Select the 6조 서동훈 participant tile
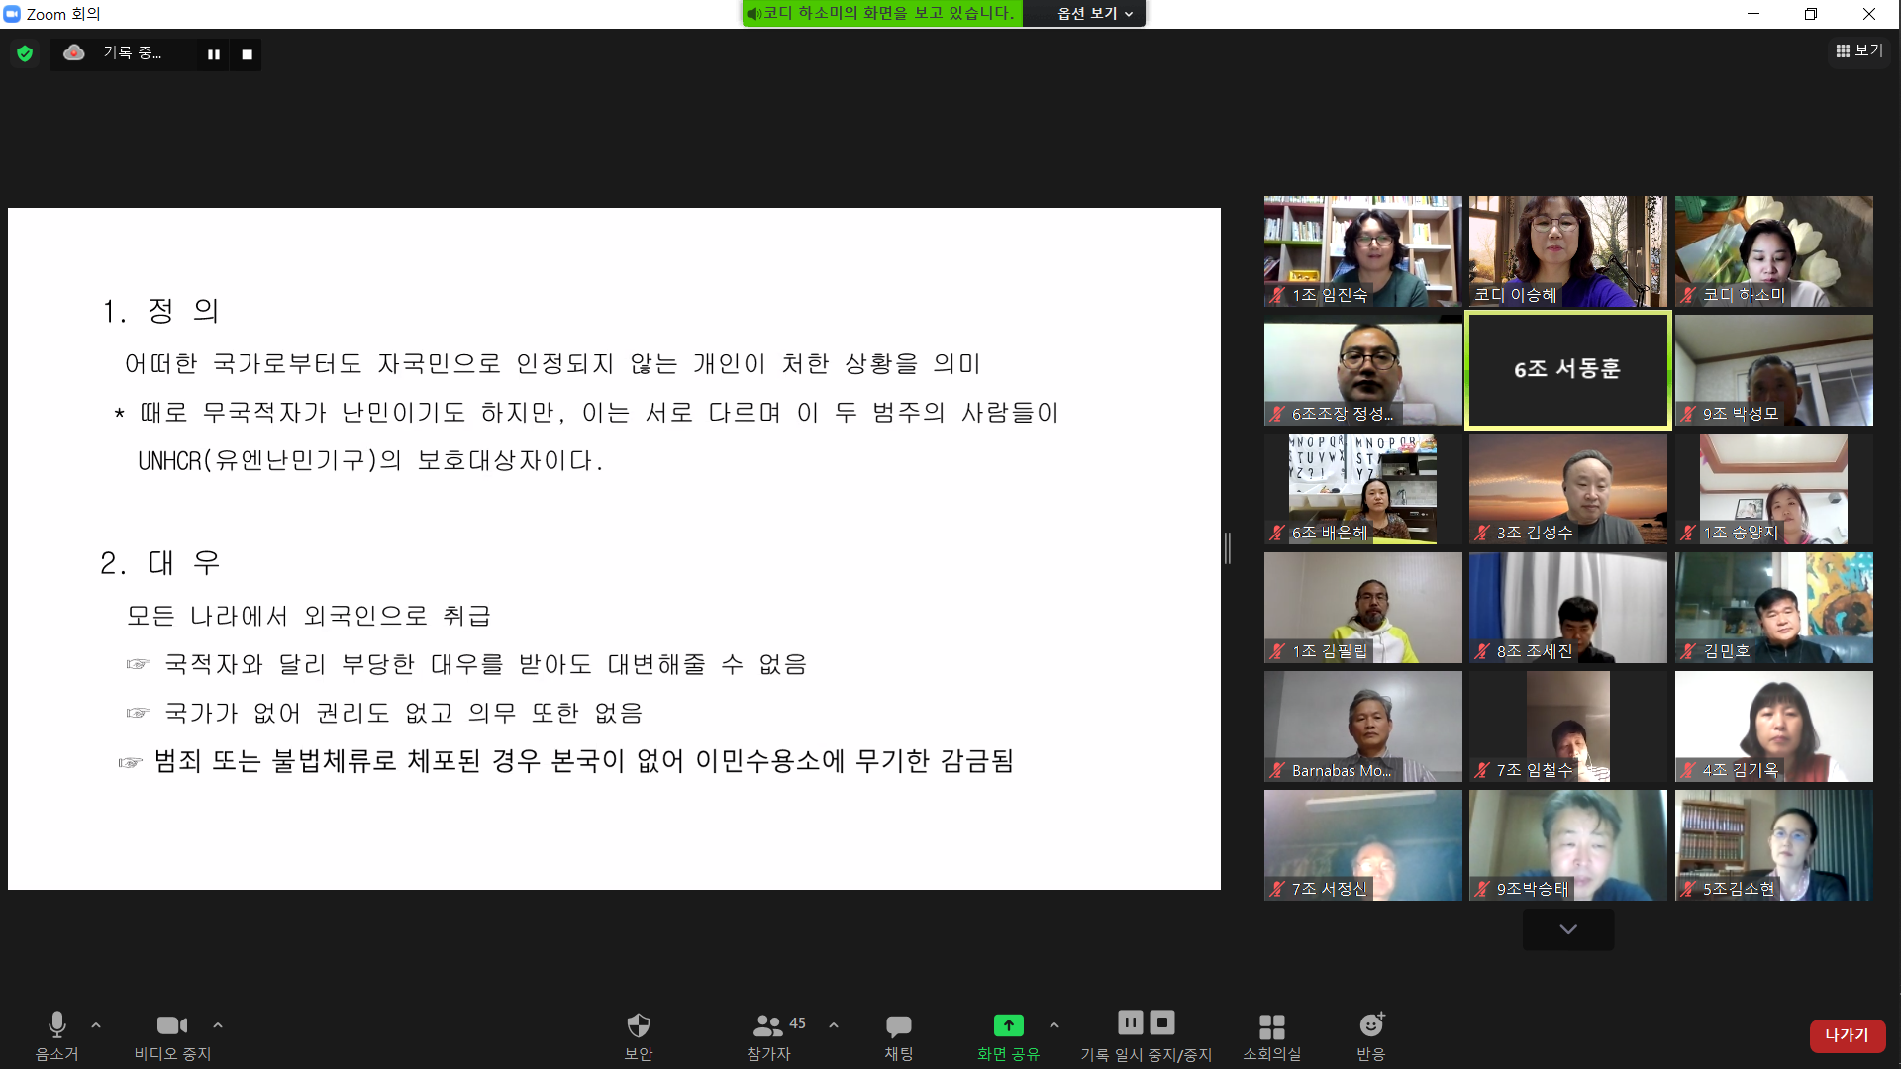 pos(1567,369)
